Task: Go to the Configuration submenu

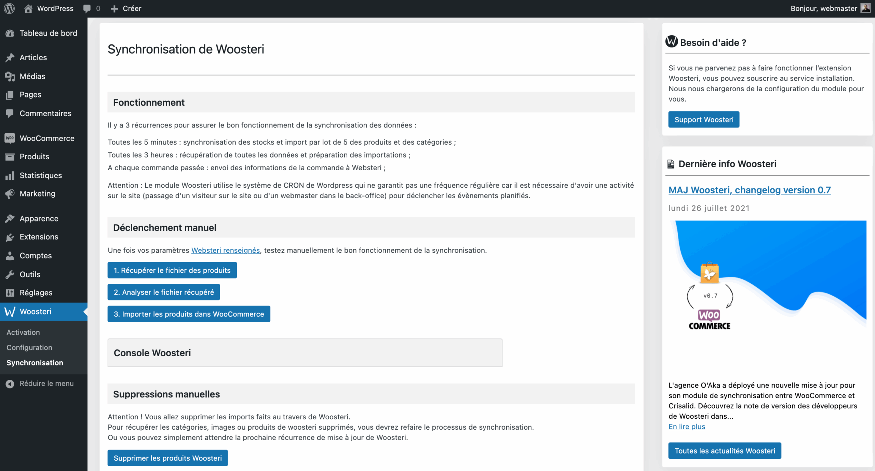Action: (29, 347)
